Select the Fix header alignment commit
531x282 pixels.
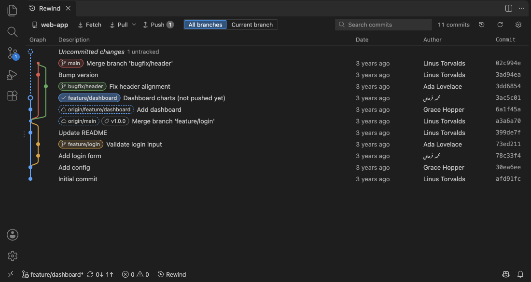[277, 86]
